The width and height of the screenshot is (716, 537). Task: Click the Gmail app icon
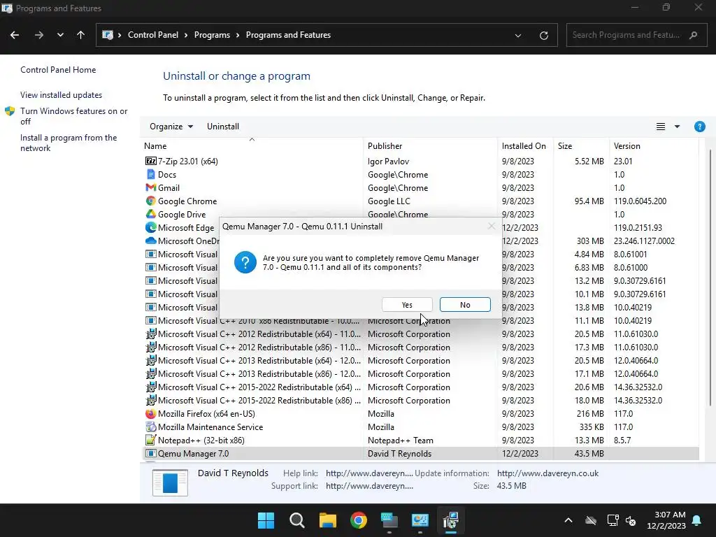point(150,187)
